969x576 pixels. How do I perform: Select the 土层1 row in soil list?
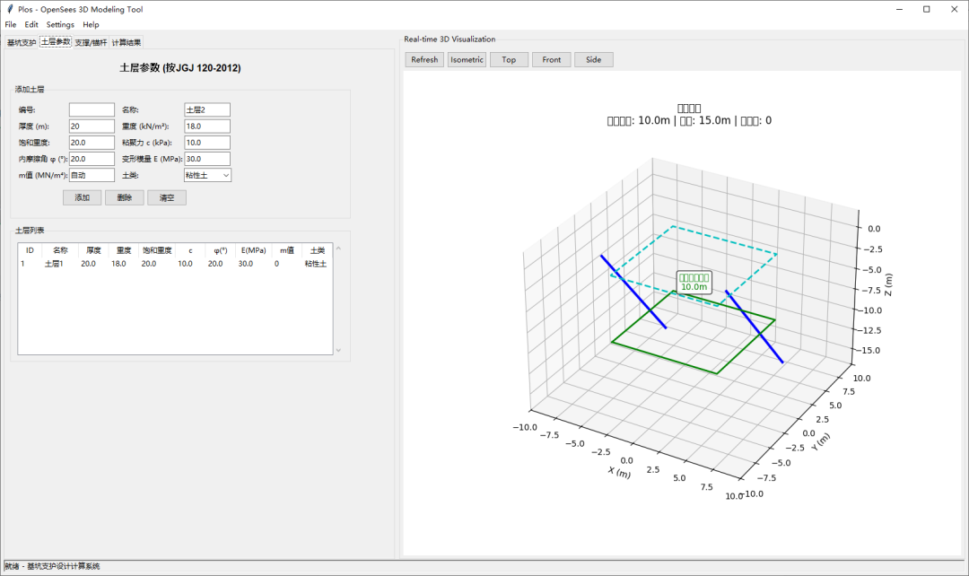click(x=175, y=264)
